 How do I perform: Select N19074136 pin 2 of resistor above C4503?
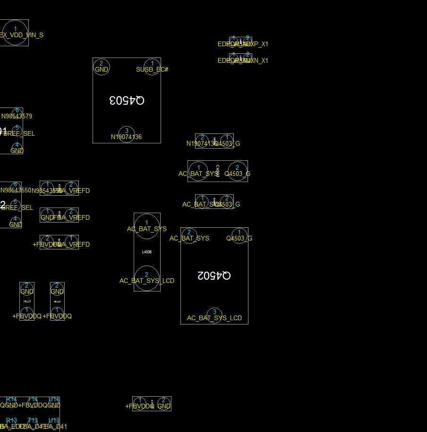[202, 141]
